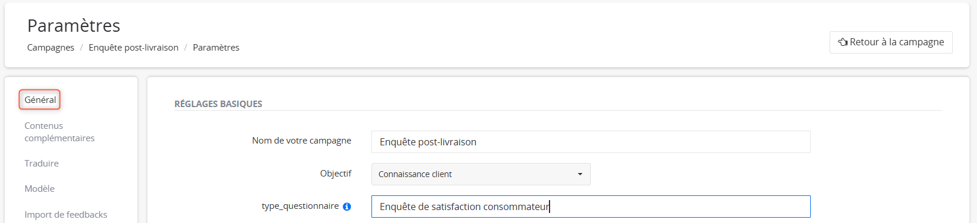Click the type_questionnaire info icon

click(347, 207)
